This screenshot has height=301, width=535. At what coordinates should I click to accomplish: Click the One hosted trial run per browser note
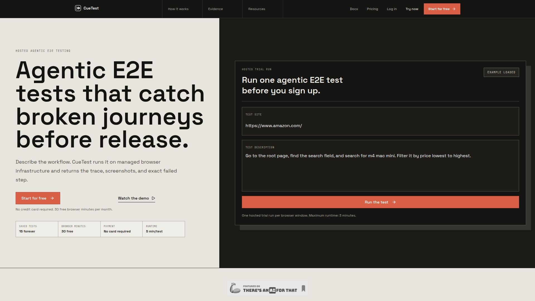(299, 215)
